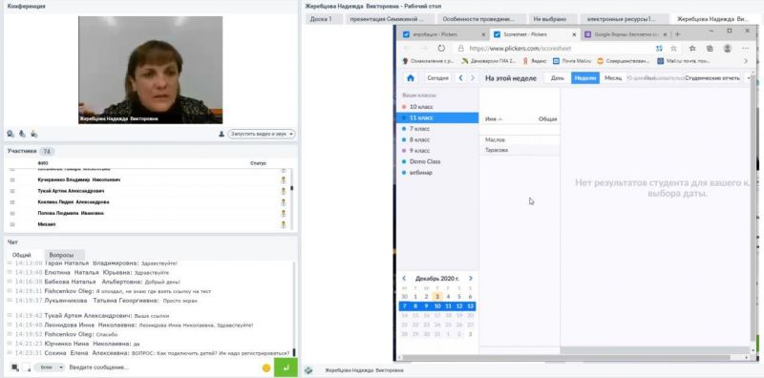Click menu icon beside Кучеренко Владимир row
Viewport: 764px width, 378px height.
(x=12, y=180)
